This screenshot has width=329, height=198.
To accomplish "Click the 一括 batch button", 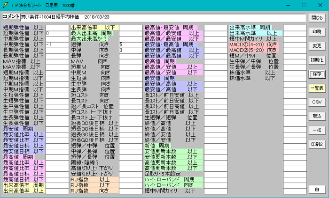I will pyautogui.click(x=317, y=130).
